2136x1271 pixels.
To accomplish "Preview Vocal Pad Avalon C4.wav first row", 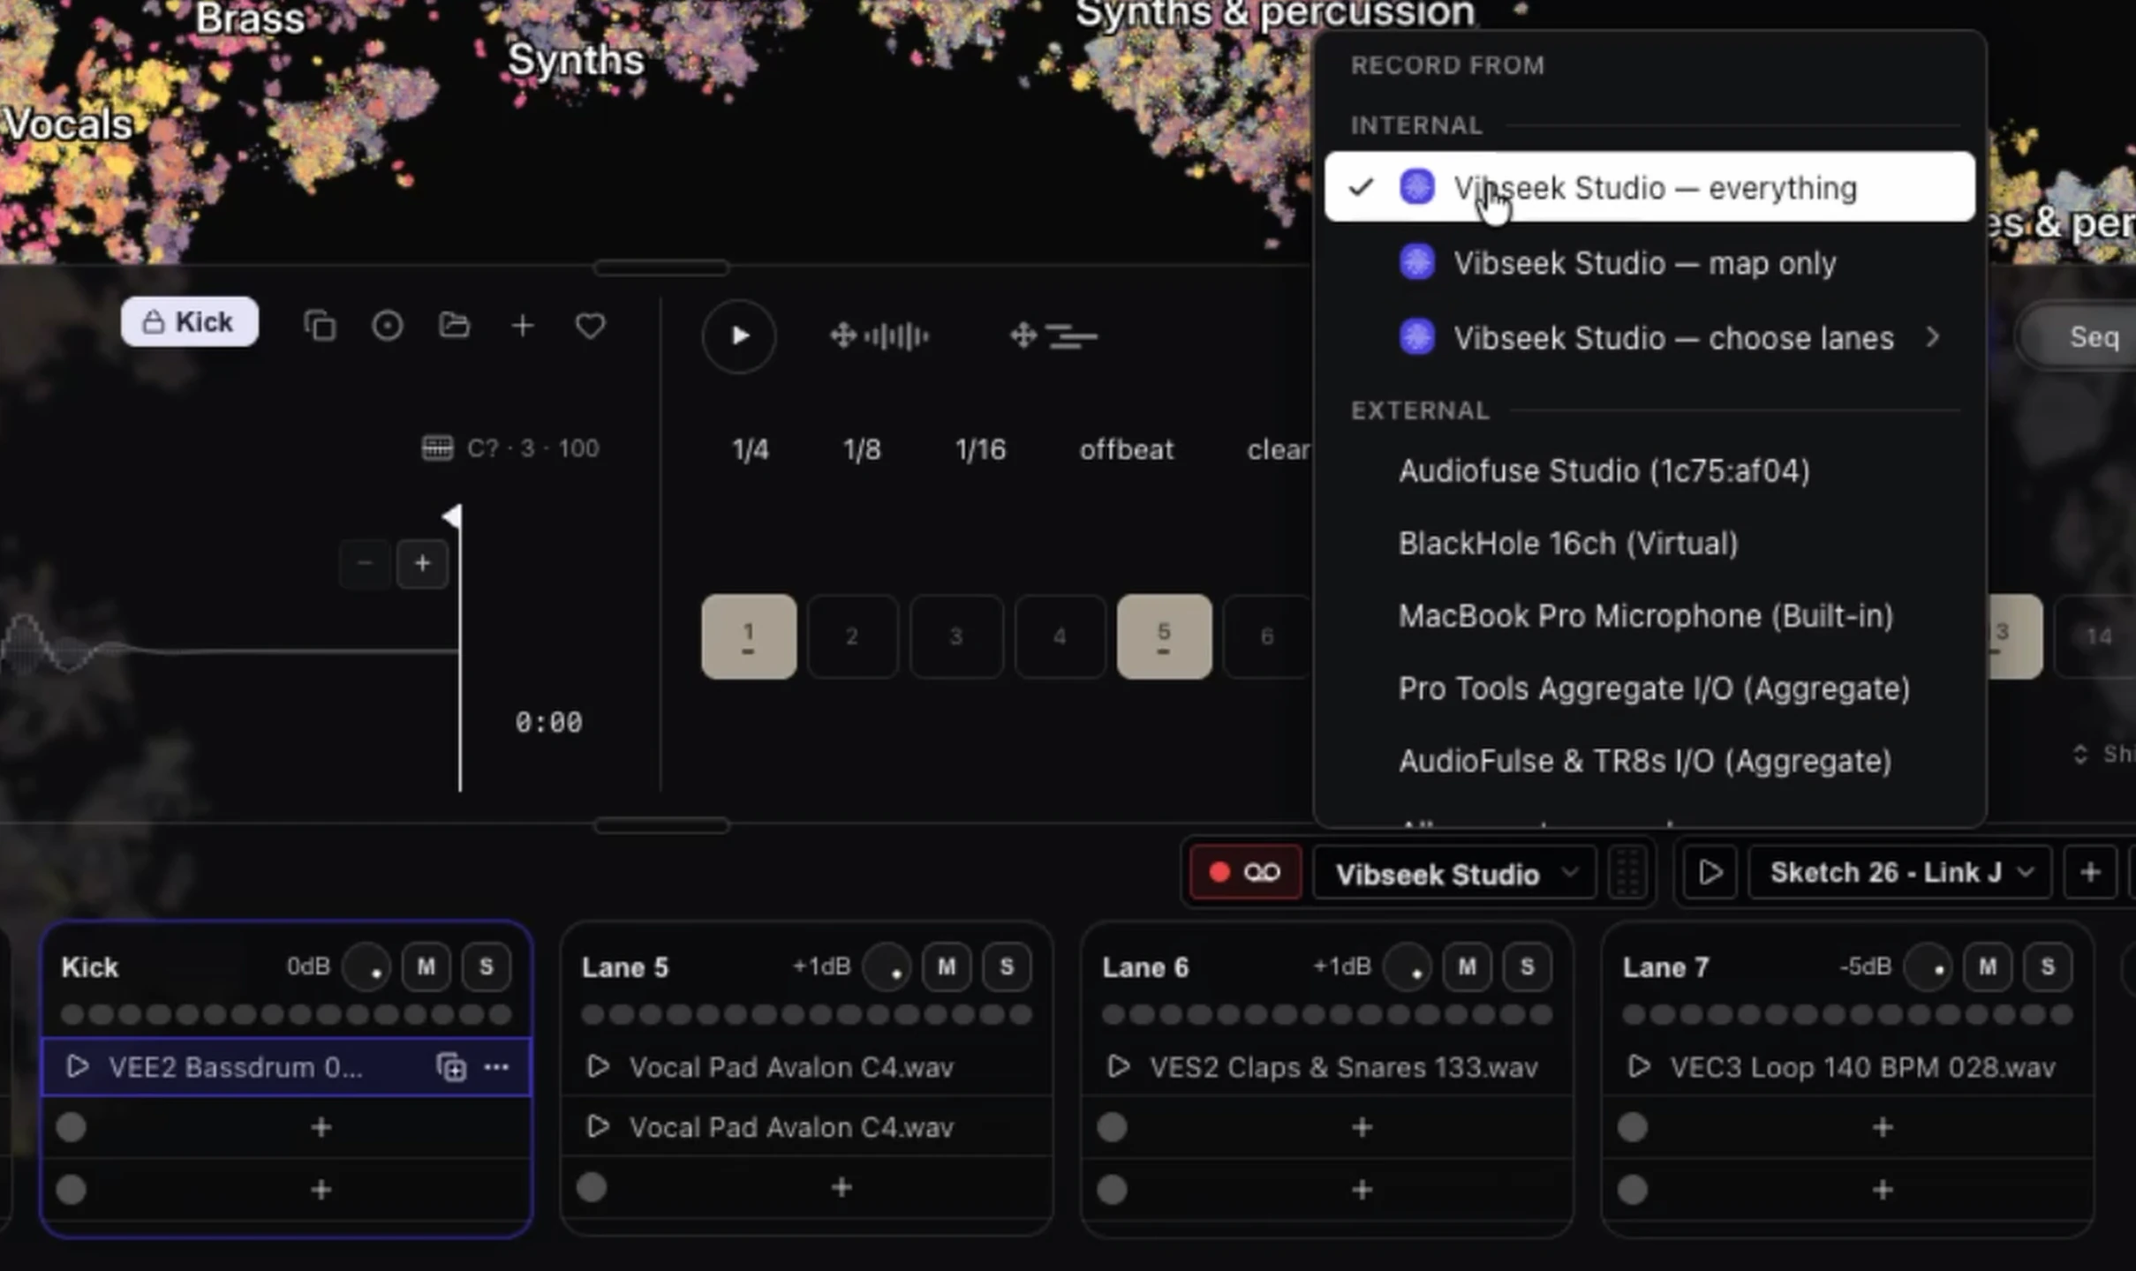I will pos(598,1067).
